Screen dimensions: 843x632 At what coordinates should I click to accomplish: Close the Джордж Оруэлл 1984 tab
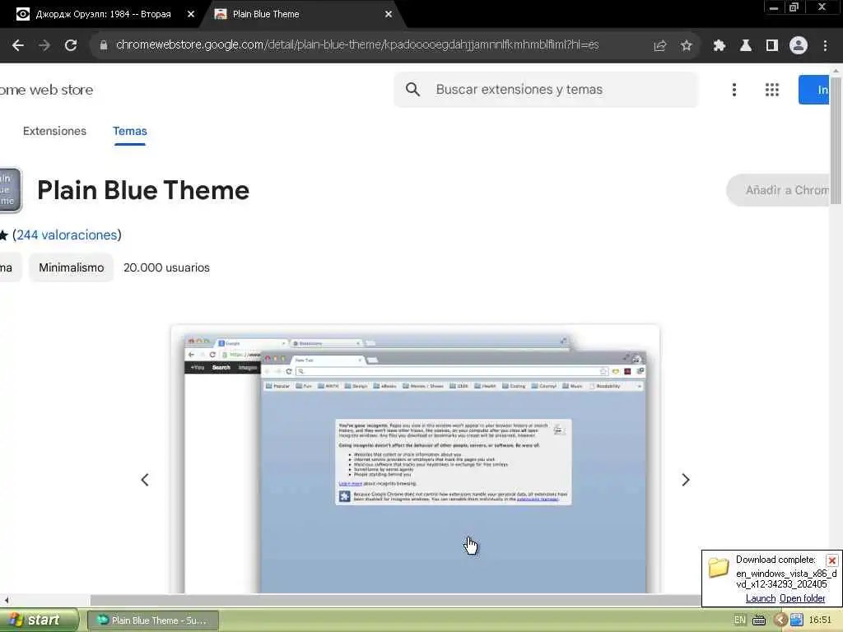(190, 15)
